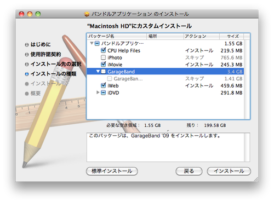Click the インストール action in the iMovie row

point(199,65)
